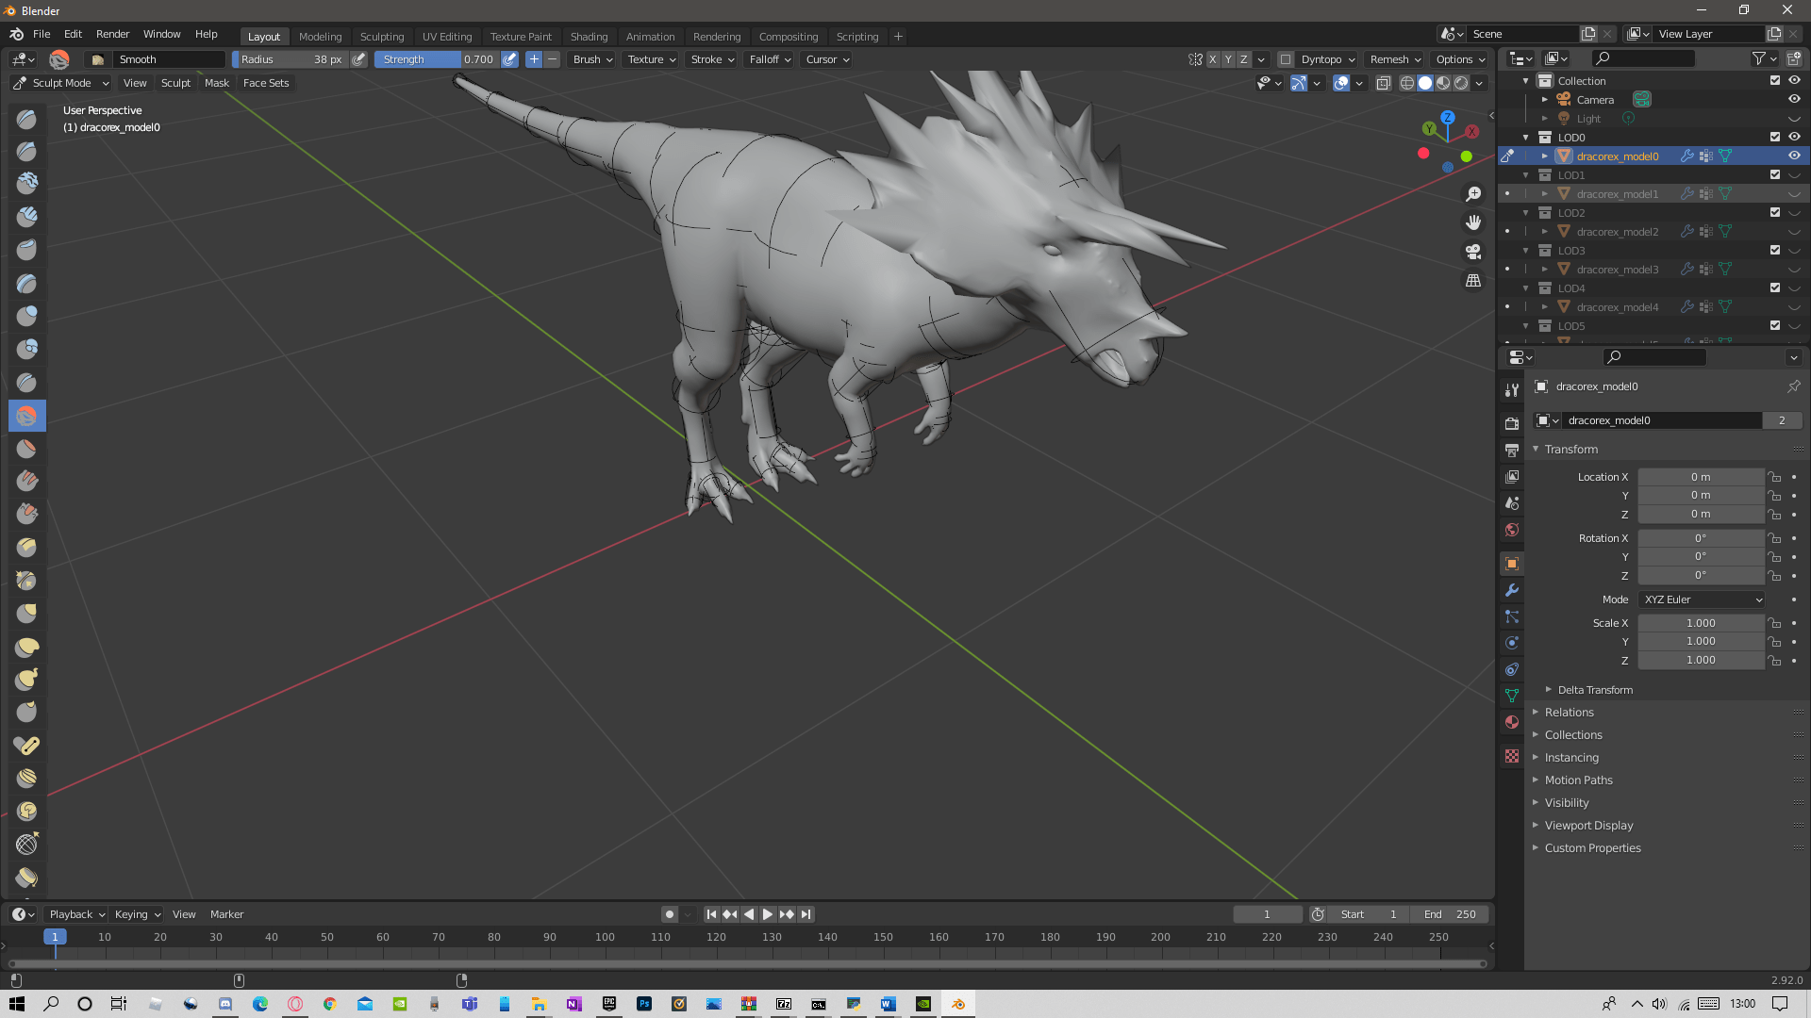This screenshot has width=1811, height=1018.
Task: Jump to the timeline end frame
Action: tap(806, 914)
